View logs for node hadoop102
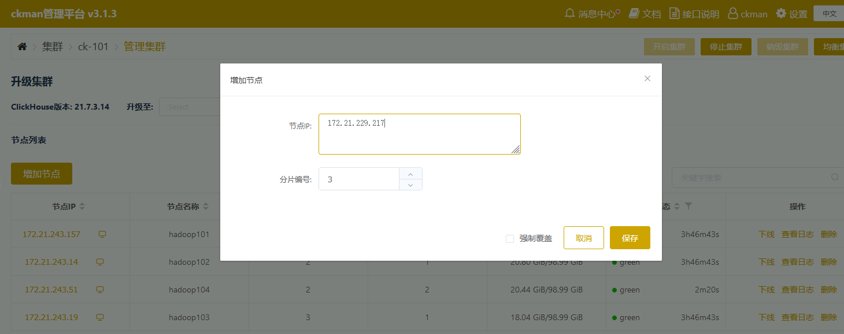Image resolution: width=844 pixels, height=334 pixels. 798,262
